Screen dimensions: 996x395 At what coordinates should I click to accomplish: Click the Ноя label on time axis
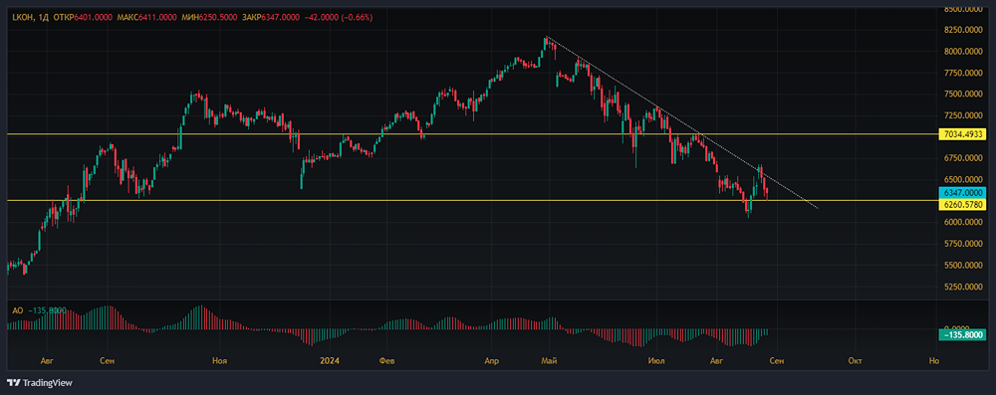[x=220, y=361]
